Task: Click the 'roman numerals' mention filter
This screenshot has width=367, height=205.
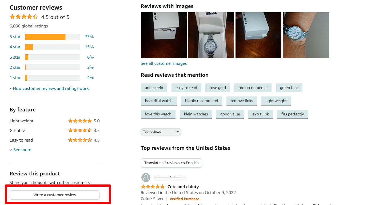Action: click(253, 88)
